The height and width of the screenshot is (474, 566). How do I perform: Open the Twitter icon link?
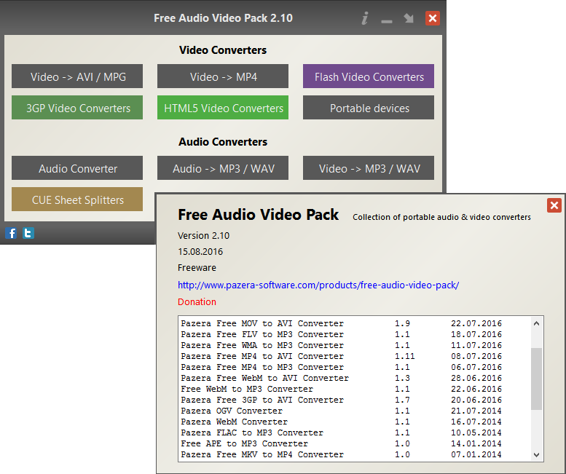[x=28, y=233]
